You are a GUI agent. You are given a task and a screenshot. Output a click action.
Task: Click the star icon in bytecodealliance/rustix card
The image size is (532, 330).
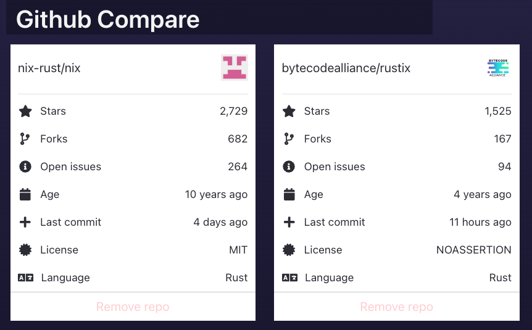(x=289, y=112)
